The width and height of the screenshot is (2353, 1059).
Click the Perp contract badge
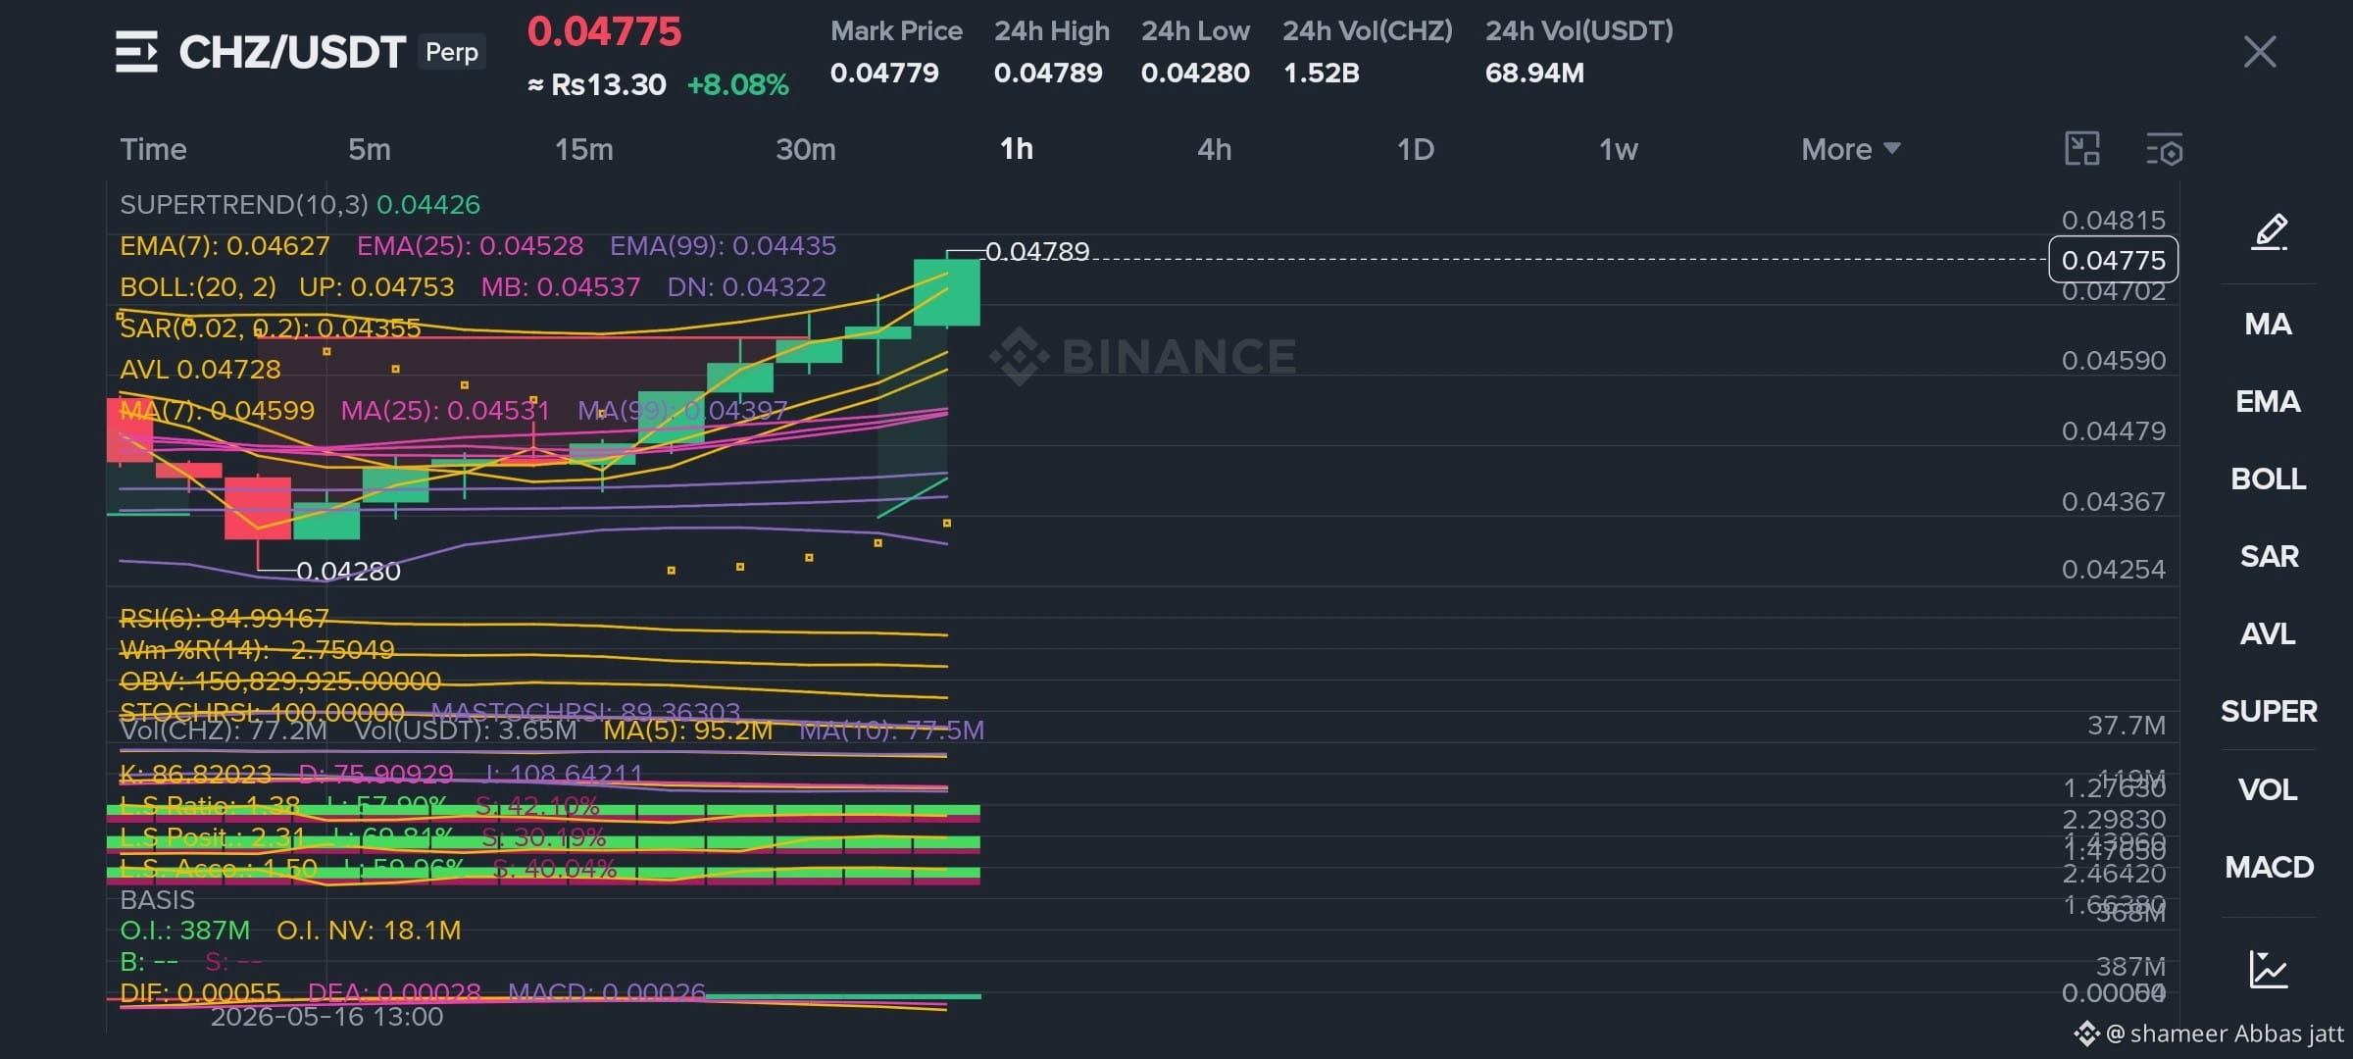click(452, 52)
